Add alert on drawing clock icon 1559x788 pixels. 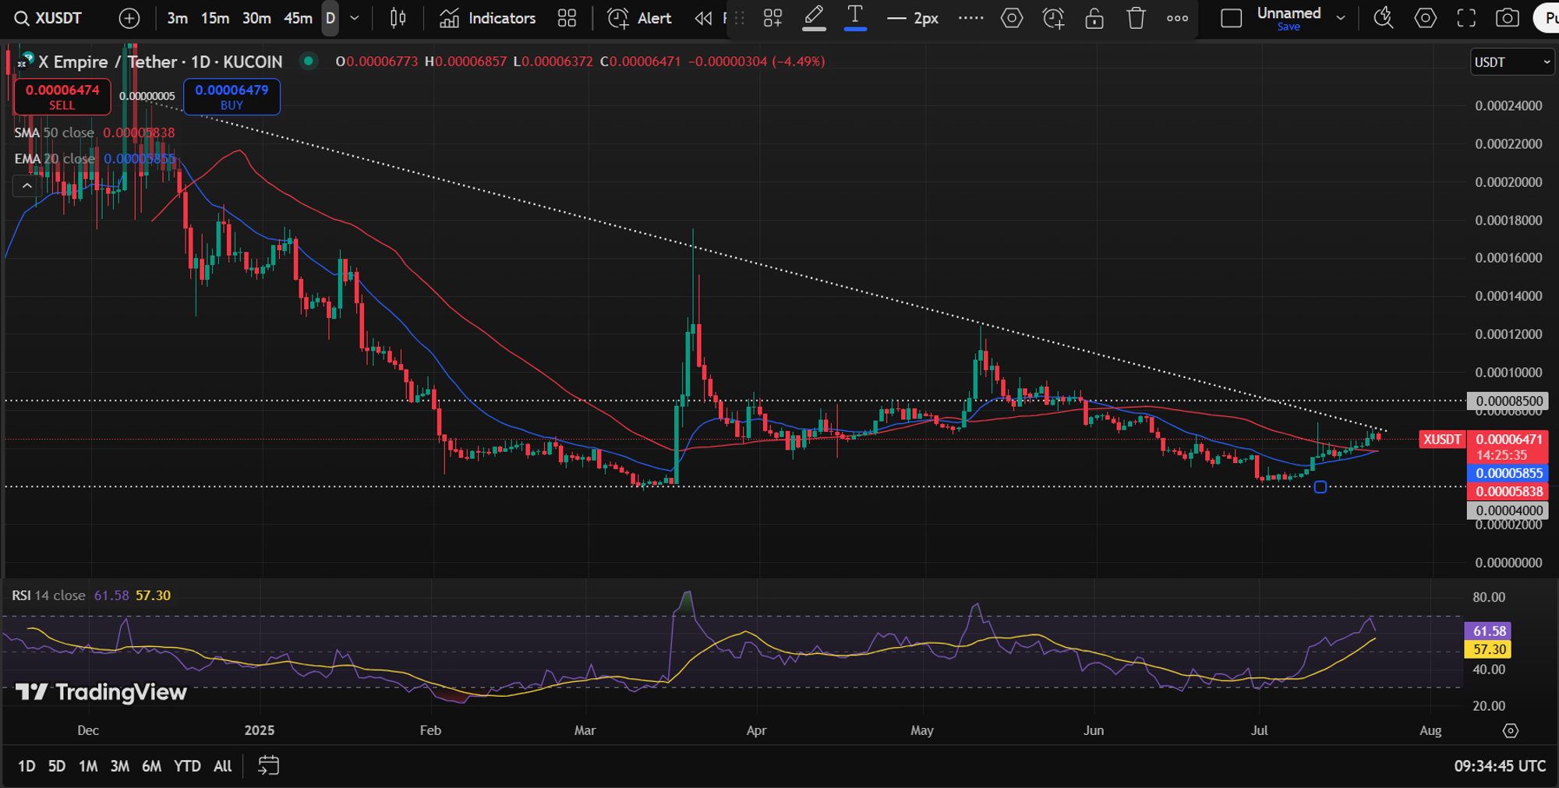[x=1053, y=18]
